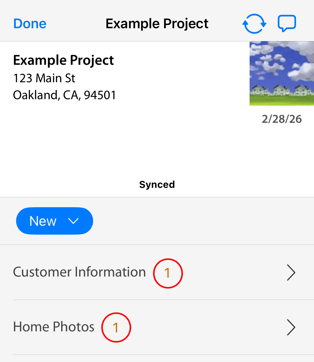Screen dimensions: 314x362
Task: Click the bold Example Project heading
Action: [64, 60]
